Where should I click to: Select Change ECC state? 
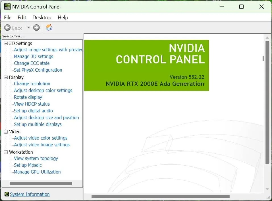(x=32, y=63)
